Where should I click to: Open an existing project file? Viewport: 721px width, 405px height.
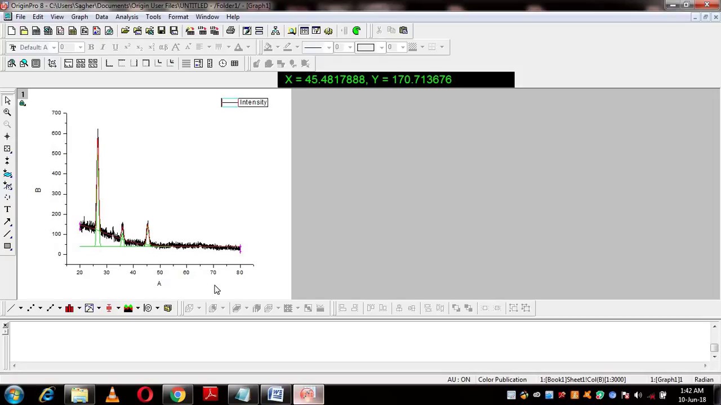pyautogui.click(x=125, y=30)
